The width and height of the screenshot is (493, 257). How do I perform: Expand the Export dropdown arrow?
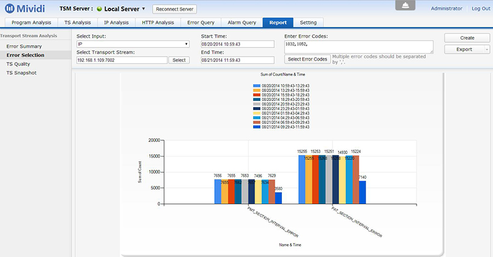click(486, 49)
